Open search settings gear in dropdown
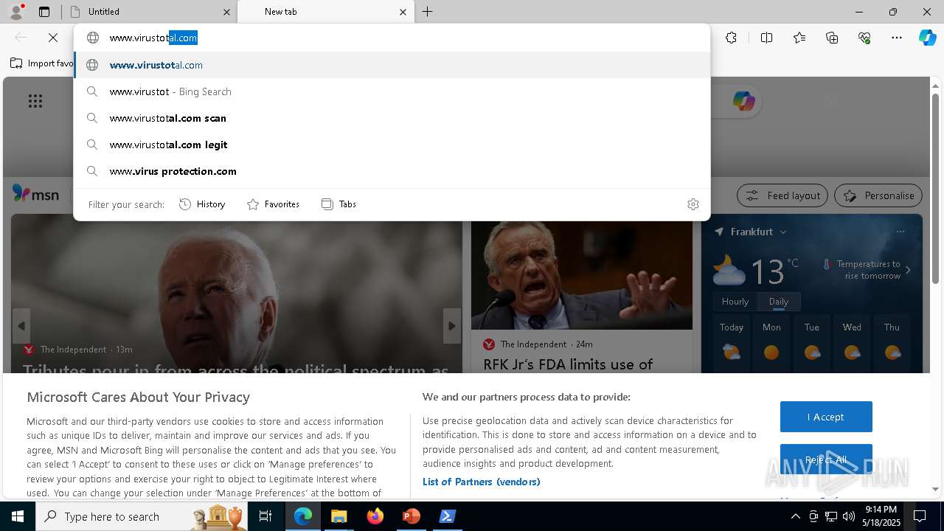Viewport: 944px width, 531px height. click(693, 204)
